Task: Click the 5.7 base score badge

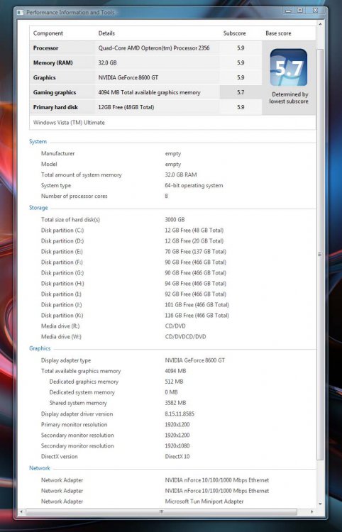Action: click(x=288, y=67)
